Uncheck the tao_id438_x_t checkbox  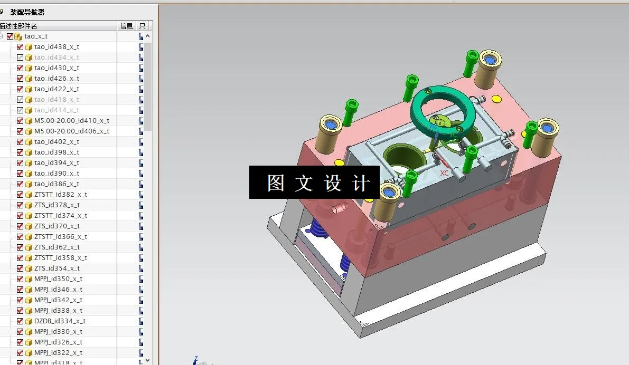tap(20, 46)
